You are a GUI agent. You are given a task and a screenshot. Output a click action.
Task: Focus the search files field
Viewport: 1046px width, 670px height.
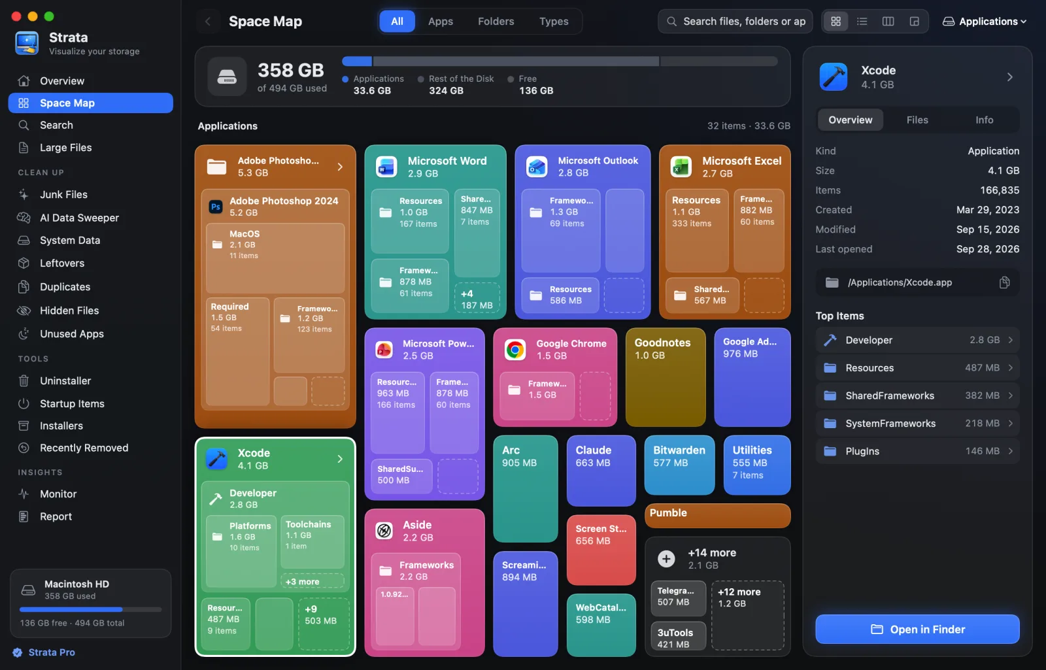[735, 22]
